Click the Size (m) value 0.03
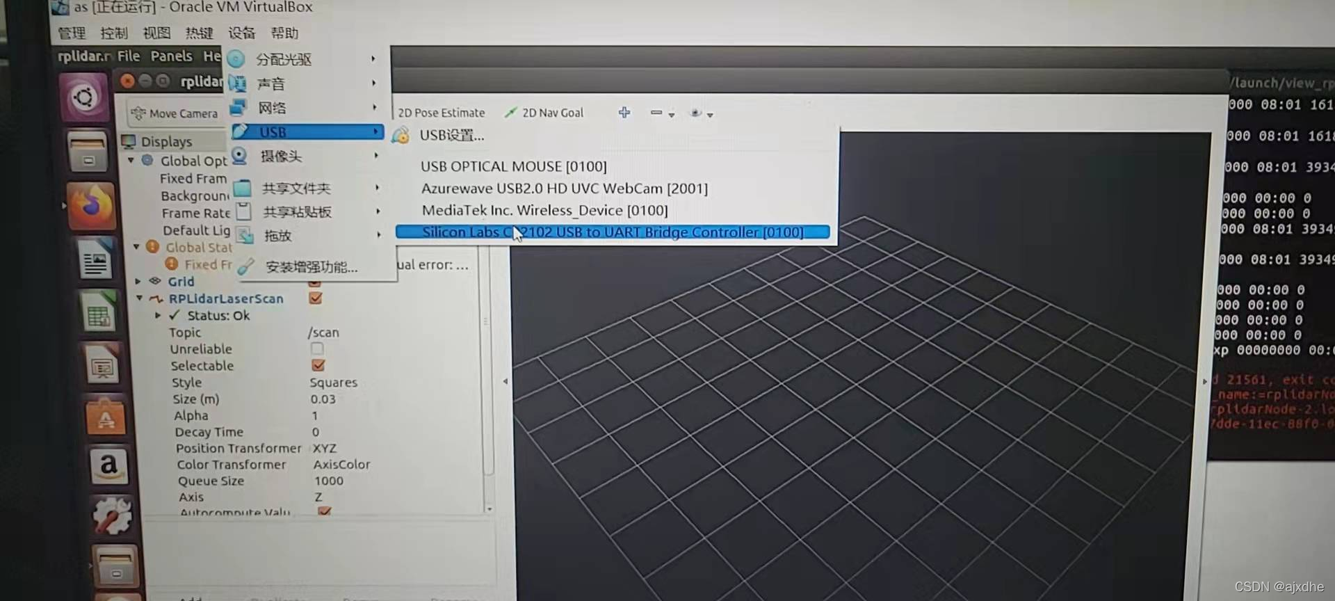The width and height of the screenshot is (1335, 601). tap(323, 399)
